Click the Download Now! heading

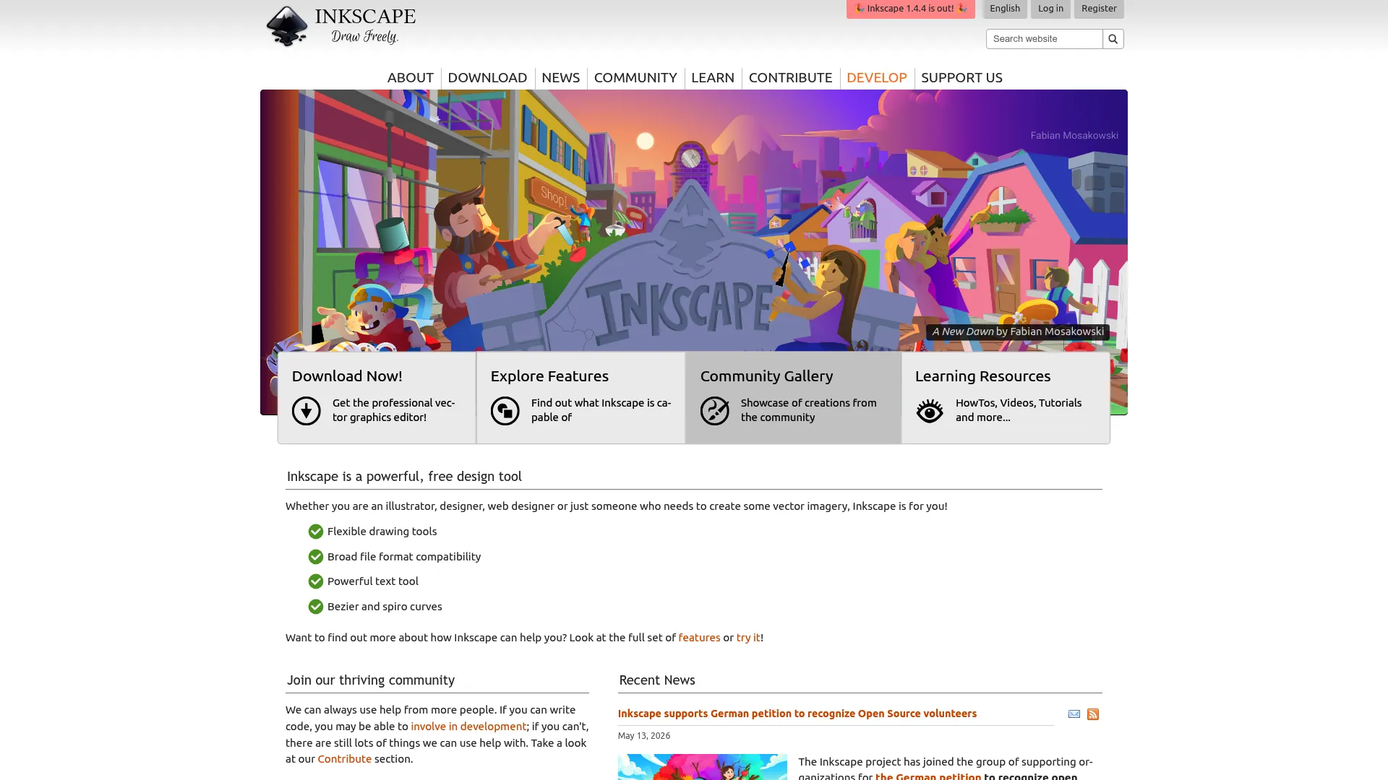coord(347,376)
